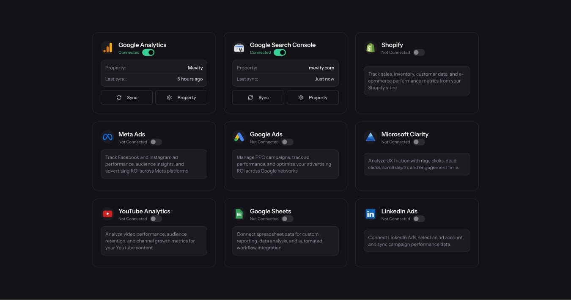Enable the YouTube Analytics toggle
This screenshot has height=300, width=571.
pyautogui.click(x=156, y=219)
